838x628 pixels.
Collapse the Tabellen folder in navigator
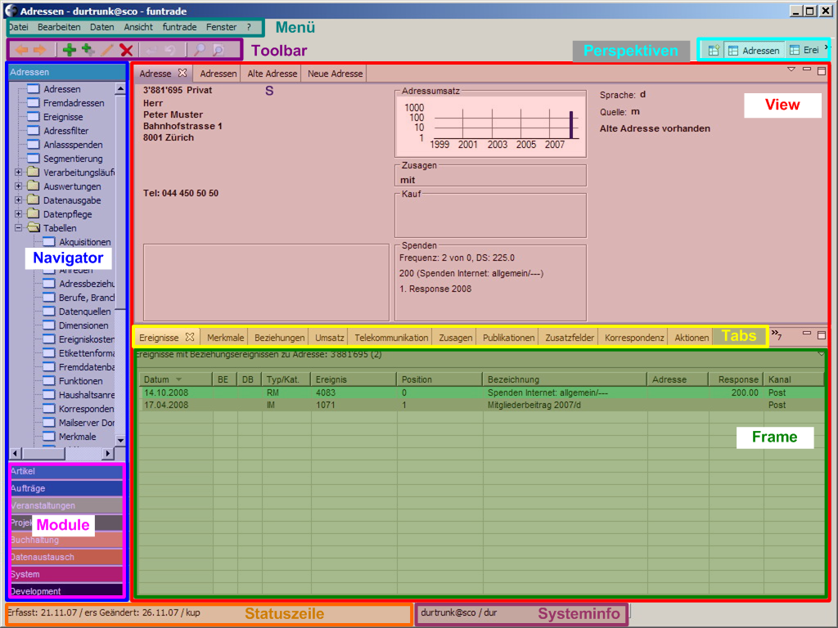click(18, 228)
